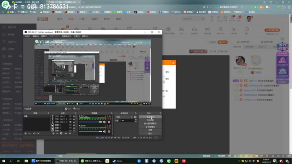The image size is (292, 164).
Task: Open the Games dropdown in website navigation
Action: click(x=107, y=19)
